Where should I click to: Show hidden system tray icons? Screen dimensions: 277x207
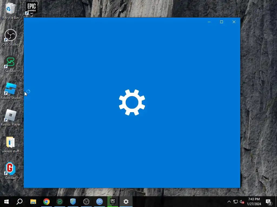pos(229,202)
